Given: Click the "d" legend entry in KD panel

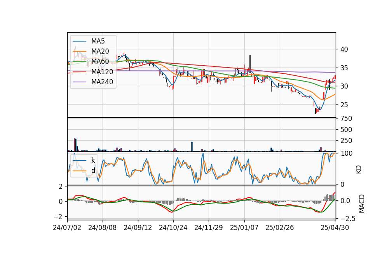Looking at the screenshot, I should [93, 171].
